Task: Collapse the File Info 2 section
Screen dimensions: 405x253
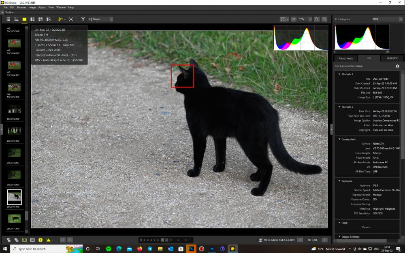Action: 339,106
